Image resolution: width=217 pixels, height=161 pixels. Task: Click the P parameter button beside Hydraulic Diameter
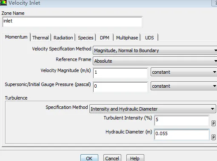pyautogui.click(x=214, y=137)
